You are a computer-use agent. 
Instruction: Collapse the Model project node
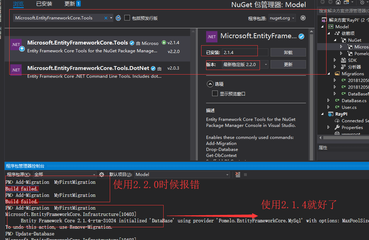tap(322, 27)
